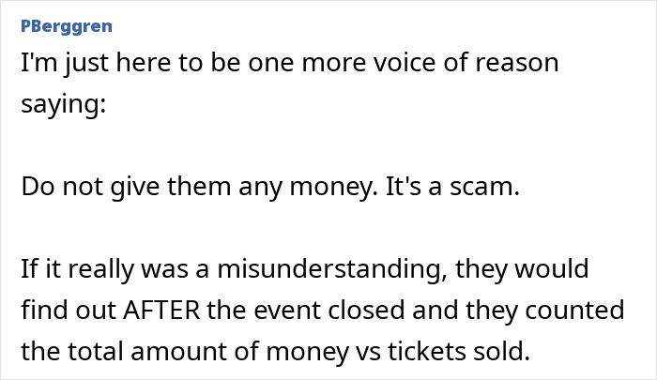Image resolution: width=657 pixels, height=380 pixels.
Task: Click the text "Do not give them any money."
Action: 198,187
